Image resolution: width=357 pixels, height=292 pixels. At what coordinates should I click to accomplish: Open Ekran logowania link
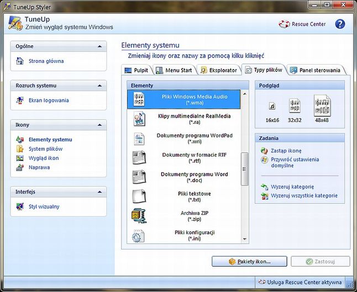click(x=49, y=100)
